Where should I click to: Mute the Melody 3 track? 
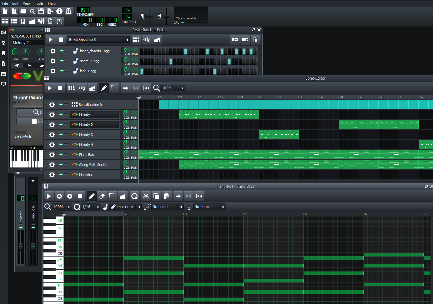pyautogui.click(x=61, y=134)
